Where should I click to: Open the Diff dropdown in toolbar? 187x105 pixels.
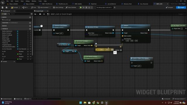coord(25,8)
